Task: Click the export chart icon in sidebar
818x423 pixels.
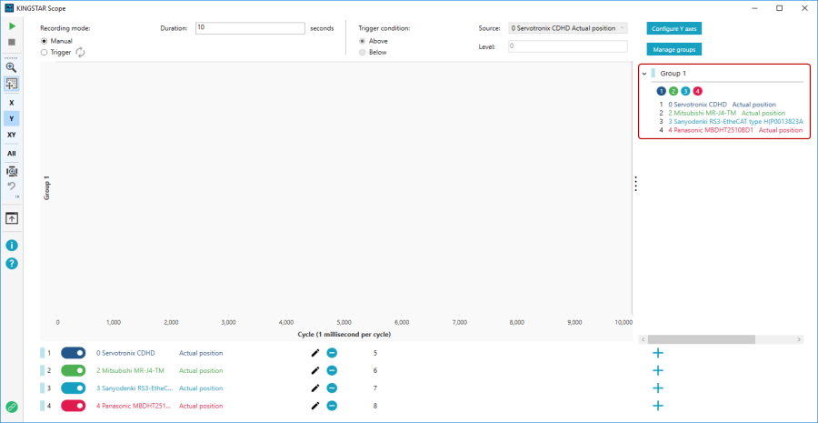Action: click(11, 218)
